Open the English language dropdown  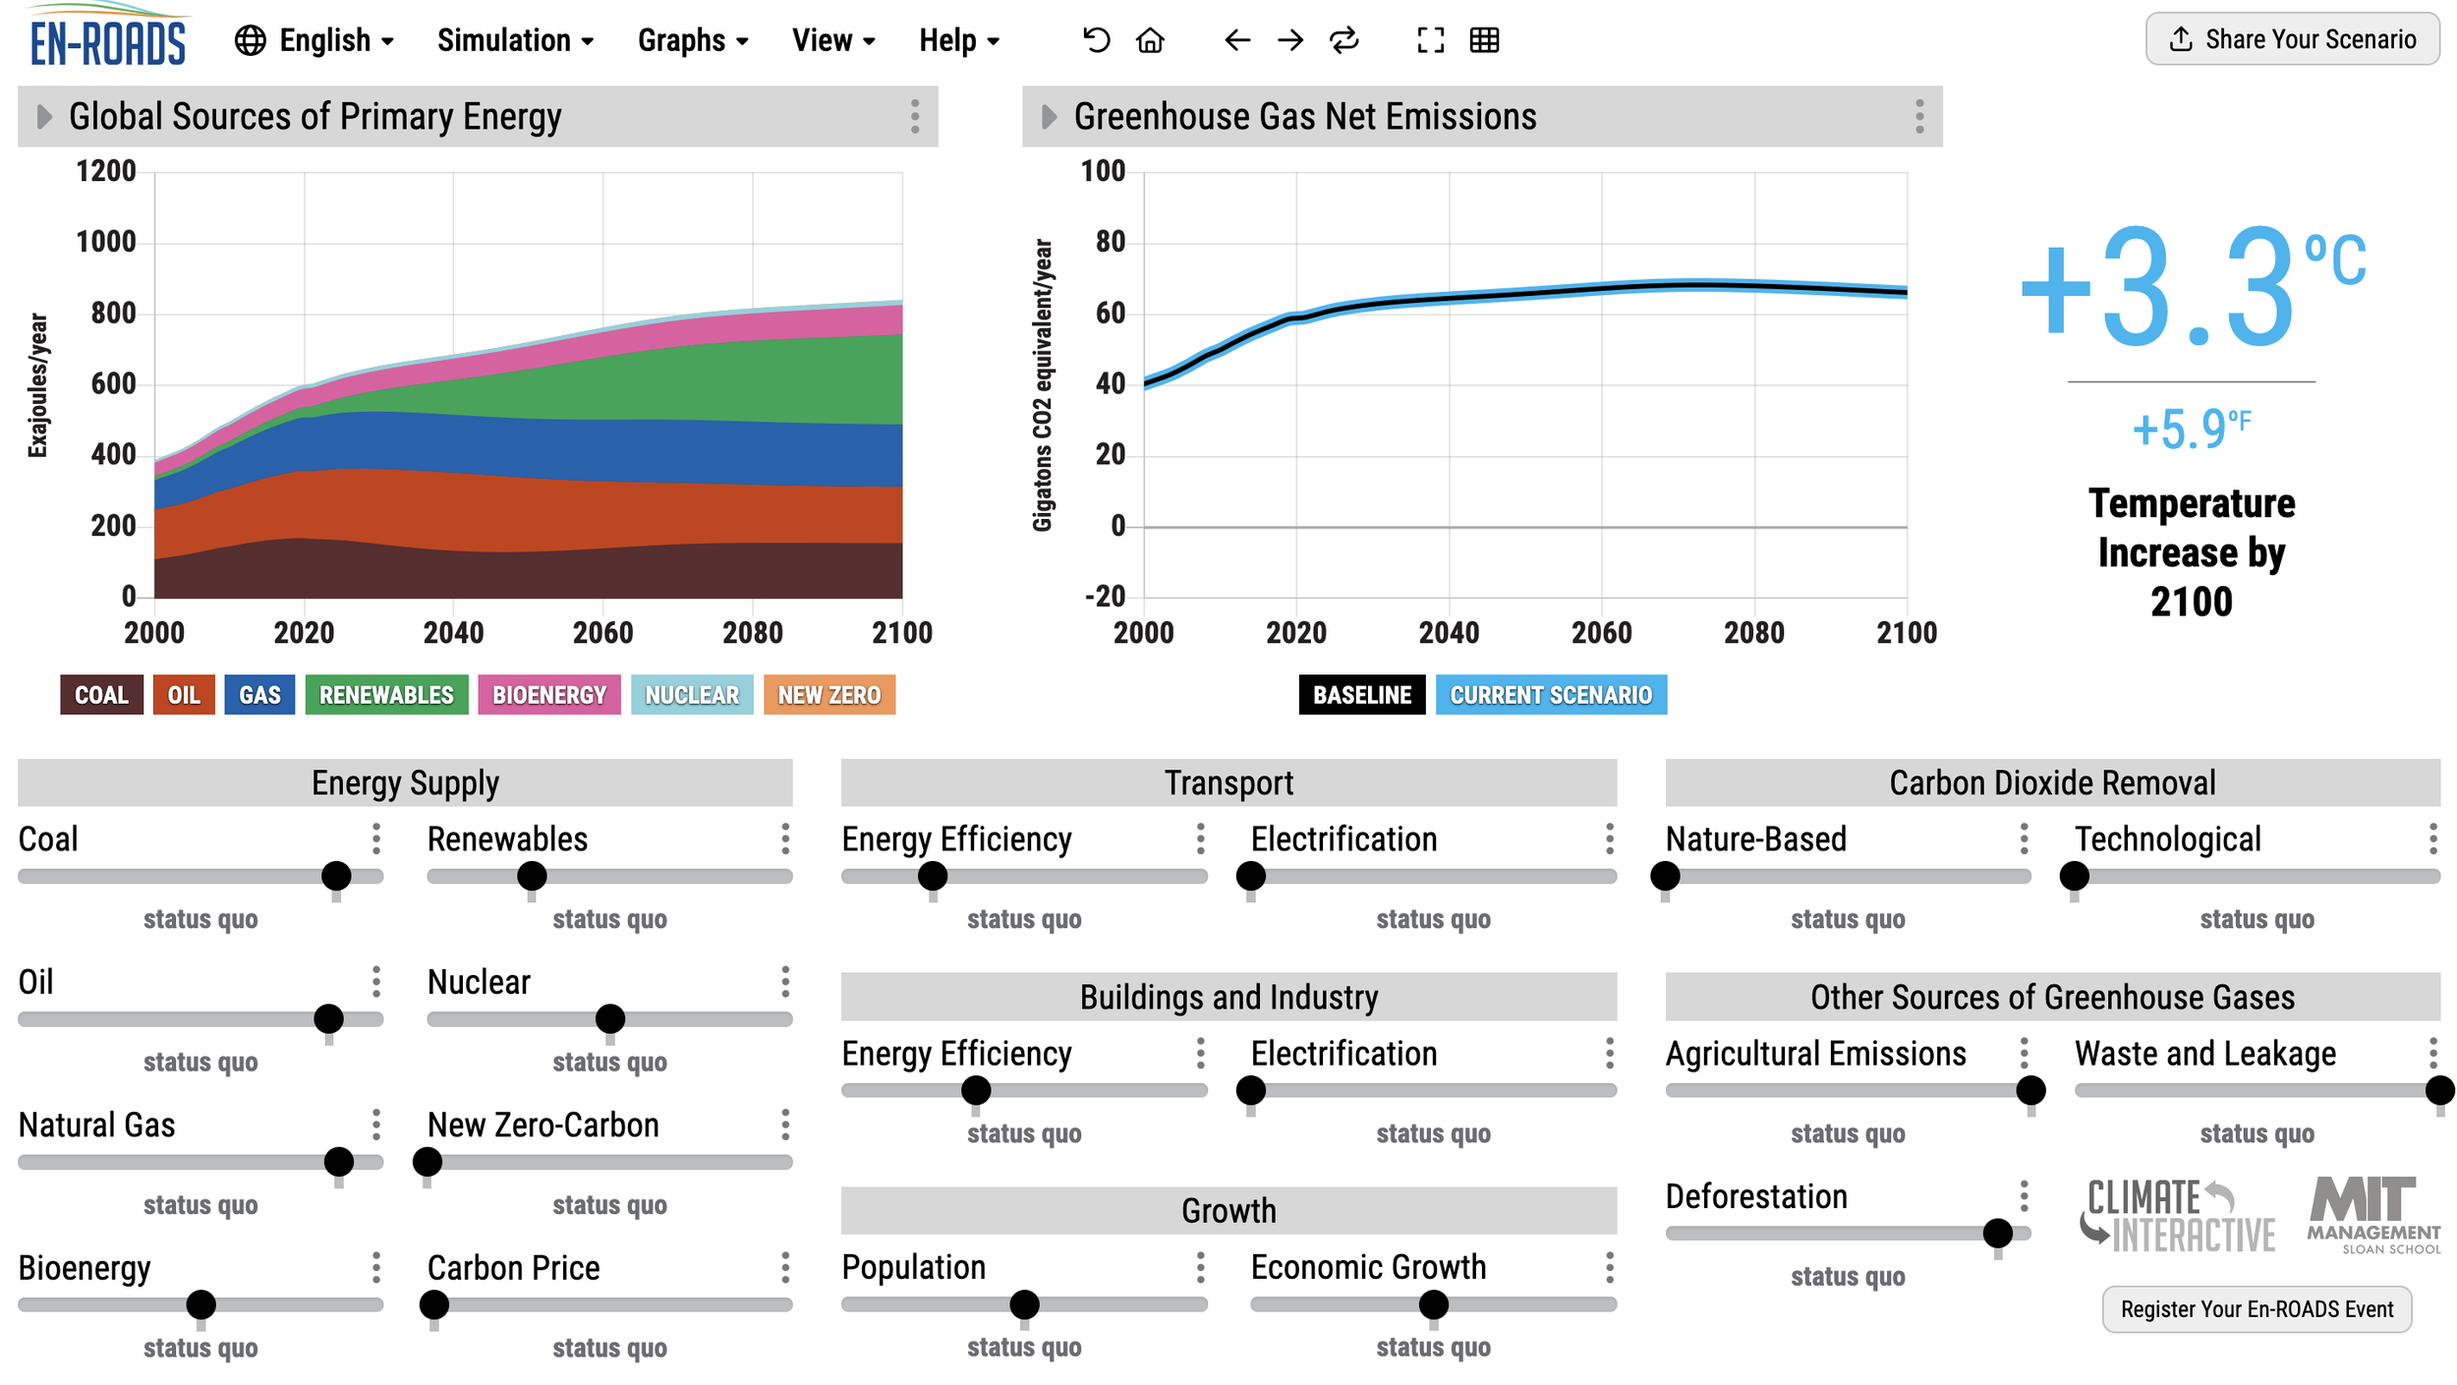point(314,40)
